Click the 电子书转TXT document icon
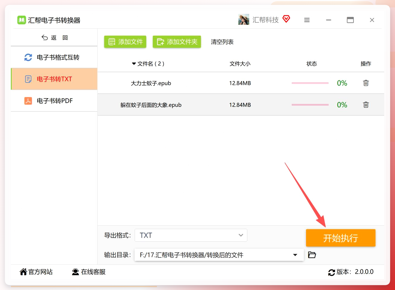The image size is (395, 290). coord(28,79)
